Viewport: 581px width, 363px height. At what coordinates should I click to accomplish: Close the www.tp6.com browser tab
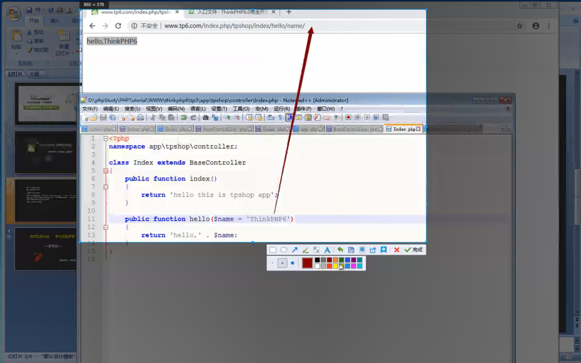pyautogui.click(x=177, y=12)
